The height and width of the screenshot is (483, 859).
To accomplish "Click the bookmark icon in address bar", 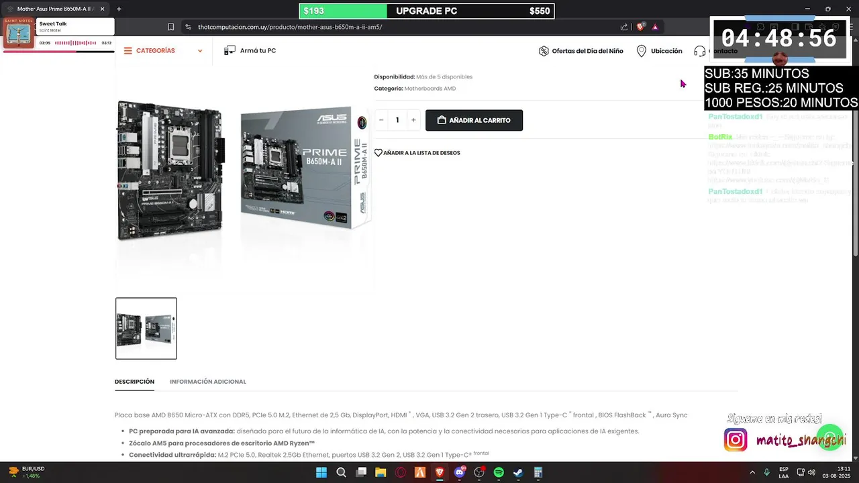I will [x=171, y=27].
